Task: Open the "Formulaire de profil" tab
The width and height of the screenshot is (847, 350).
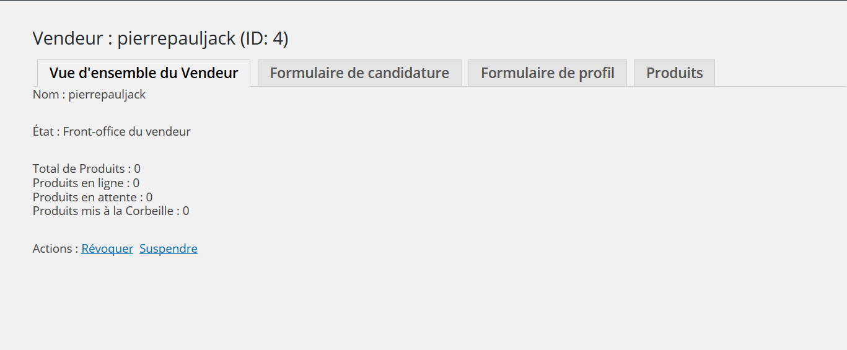Action: pyautogui.click(x=548, y=73)
